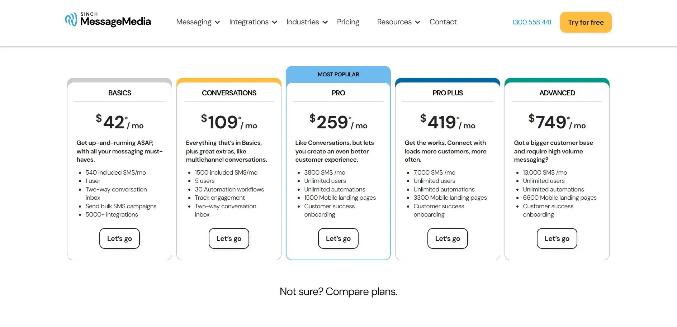This screenshot has height=327, width=677.
Task: Select Pricing in the navigation bar
Action: pos(348,22)
